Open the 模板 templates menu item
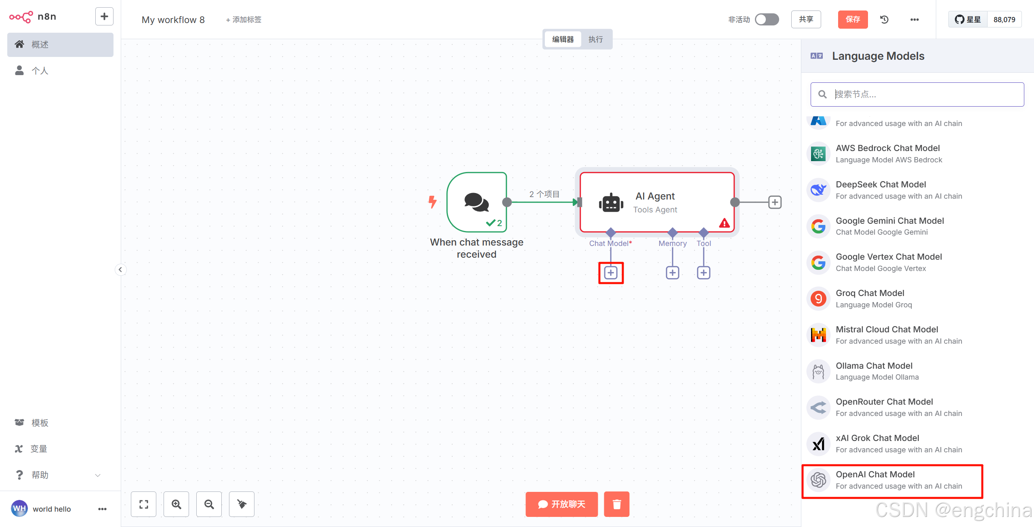The image size is (1034, 527). [40, 423]
